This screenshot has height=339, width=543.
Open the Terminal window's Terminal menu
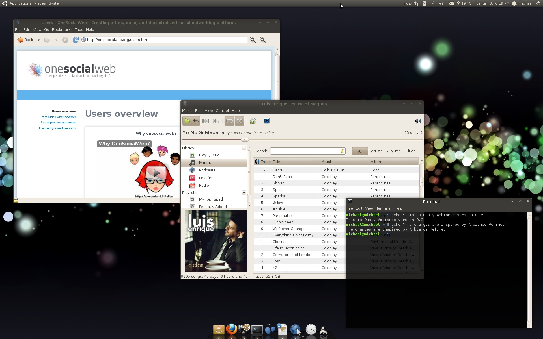[x=383, y=208]
